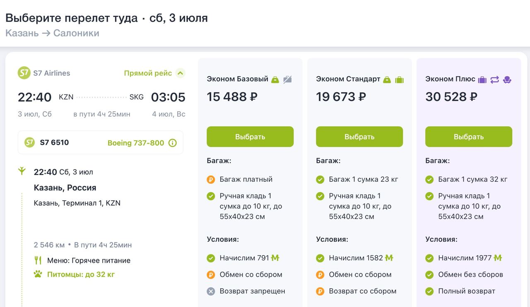Click the paid baggage ruble icon in Базовый
This screenshot has width=530, height=307.
(x=211, y=180)
